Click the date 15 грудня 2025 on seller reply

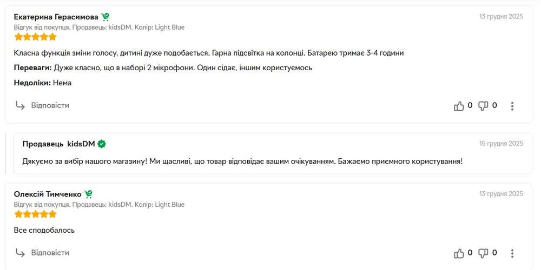501,144
